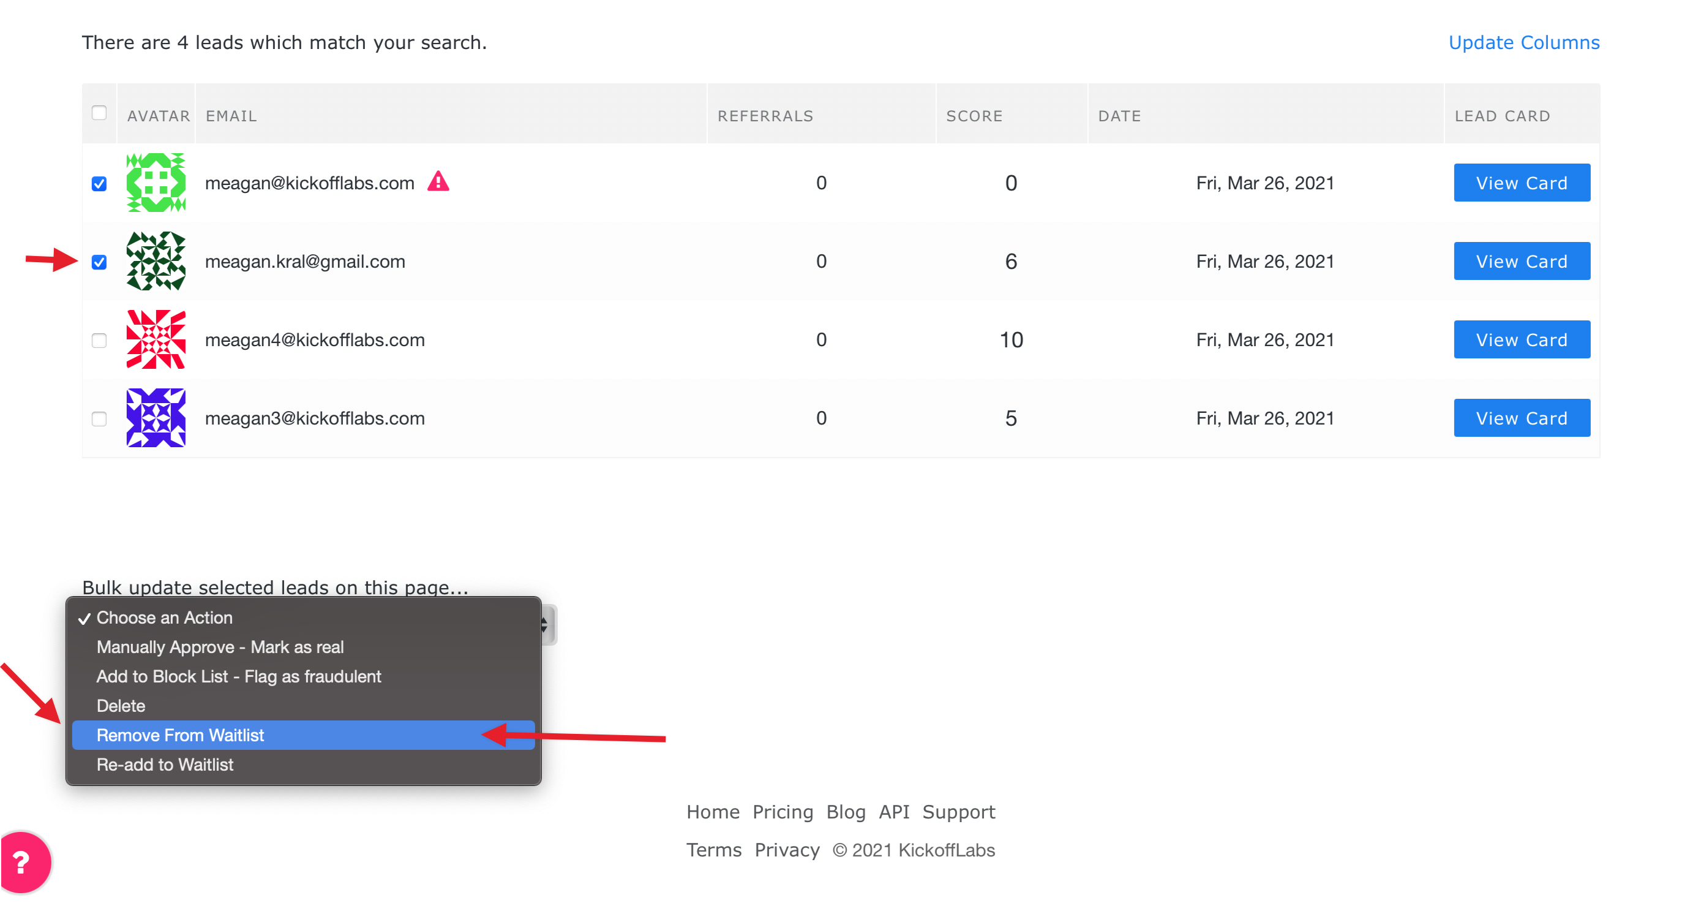Click email meagan@kickofflabs.com
Viewport: 1701px width, 903px height.
(309, 183)
